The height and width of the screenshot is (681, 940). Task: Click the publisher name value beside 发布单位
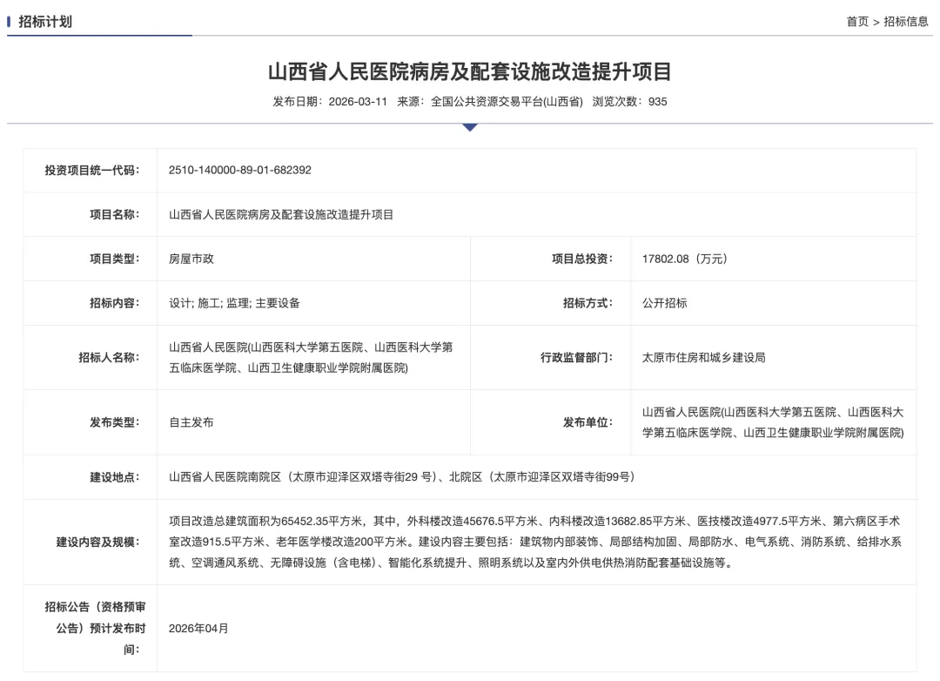pos(773,422)
